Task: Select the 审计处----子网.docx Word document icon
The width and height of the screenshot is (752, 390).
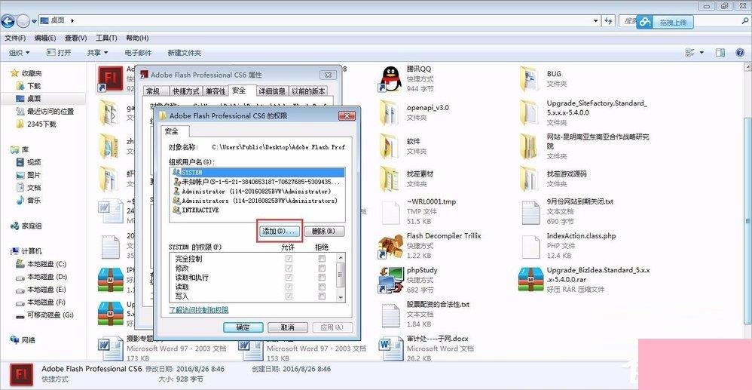Action: 390,347
